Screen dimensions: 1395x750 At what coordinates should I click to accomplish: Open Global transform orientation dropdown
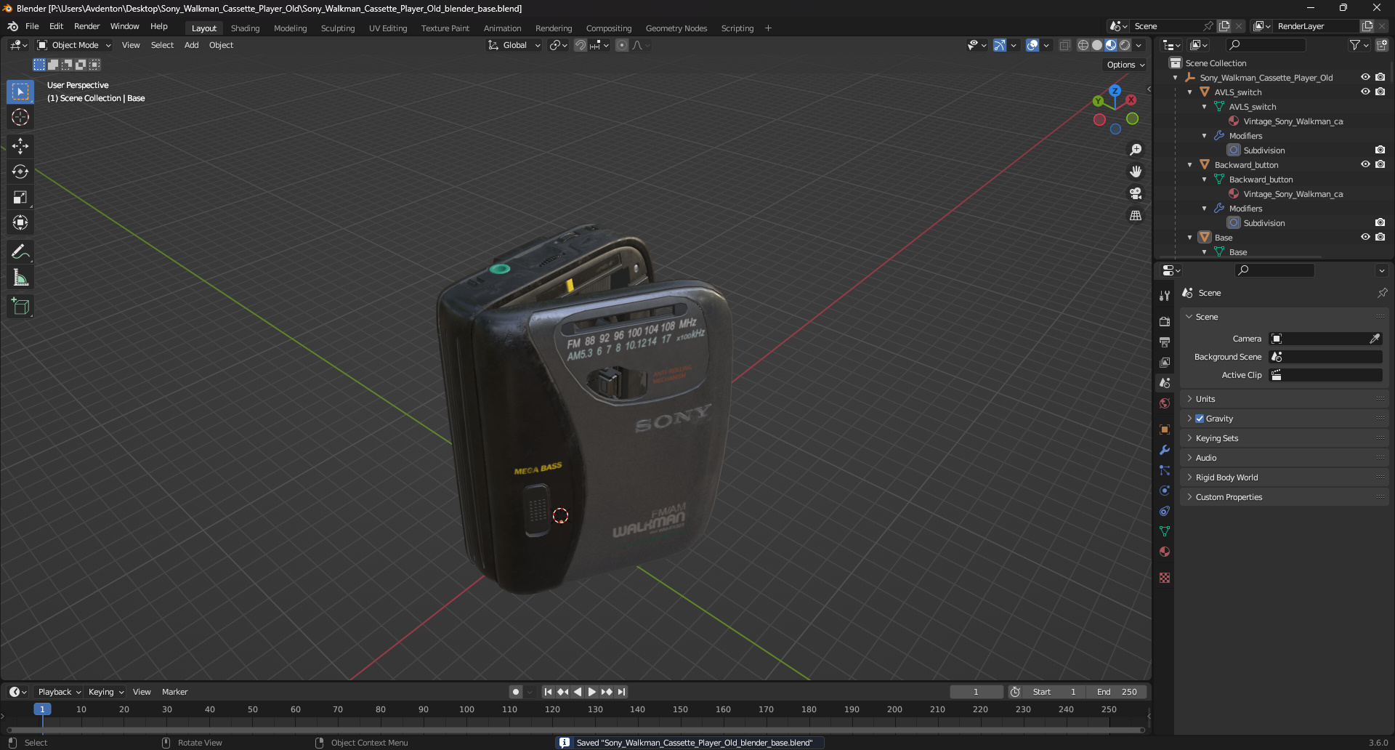click(x=514, y=45)
